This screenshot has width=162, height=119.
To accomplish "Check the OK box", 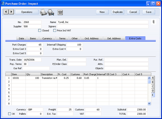I will [x=10, y=114].
